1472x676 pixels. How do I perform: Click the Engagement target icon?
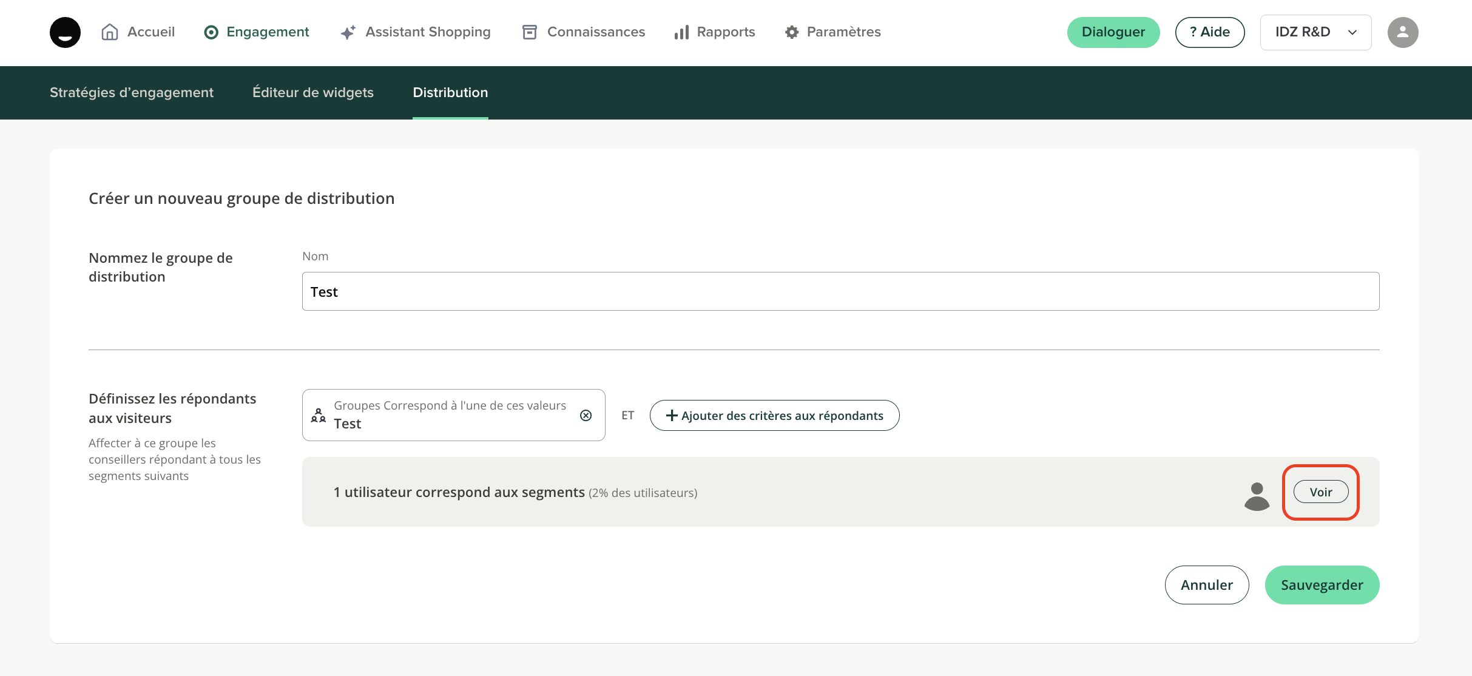pyautogui.click(x=211, y=32)
